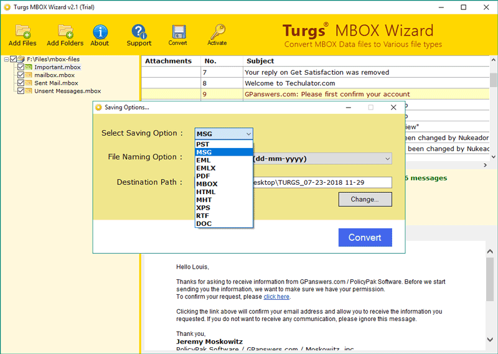Viewport: 498px width, 354px height.
Task: Choose PST from saving options list
Action: click(224, 144)
